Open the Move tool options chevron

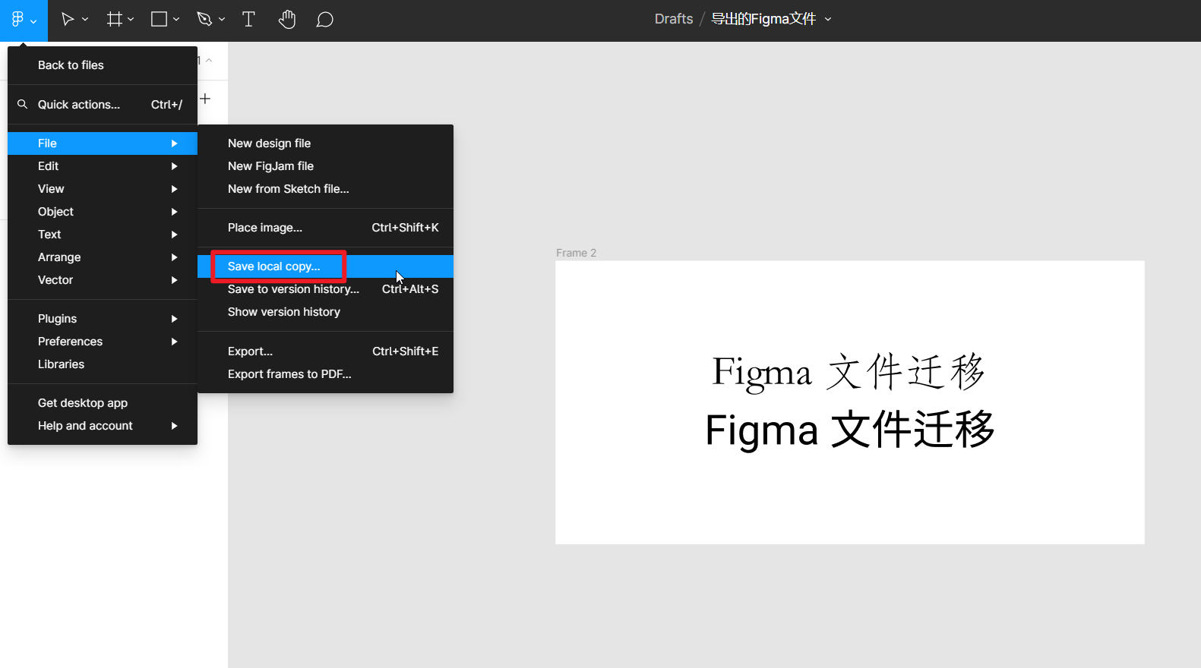85,20
